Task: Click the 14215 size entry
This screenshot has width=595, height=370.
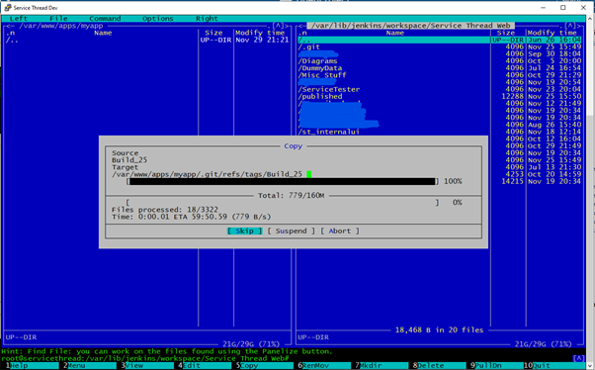Action: 512,182
